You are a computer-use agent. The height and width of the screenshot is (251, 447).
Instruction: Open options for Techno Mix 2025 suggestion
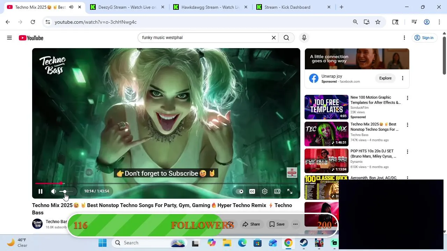click(407, 125)
